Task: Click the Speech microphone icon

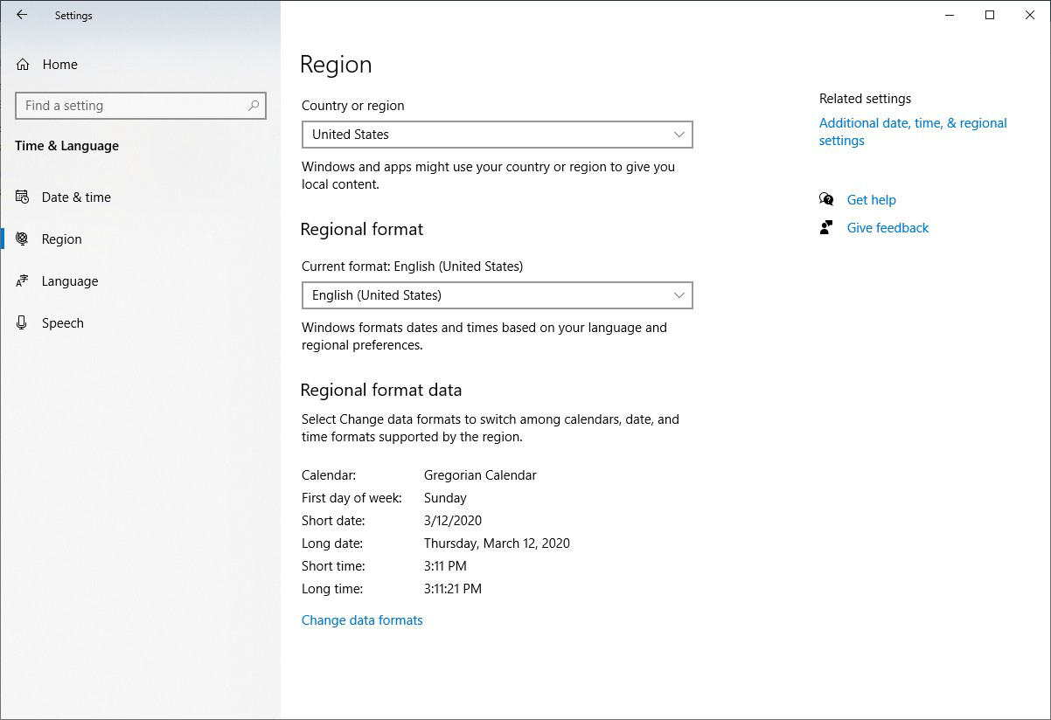Action: click(x=23, y=323)
